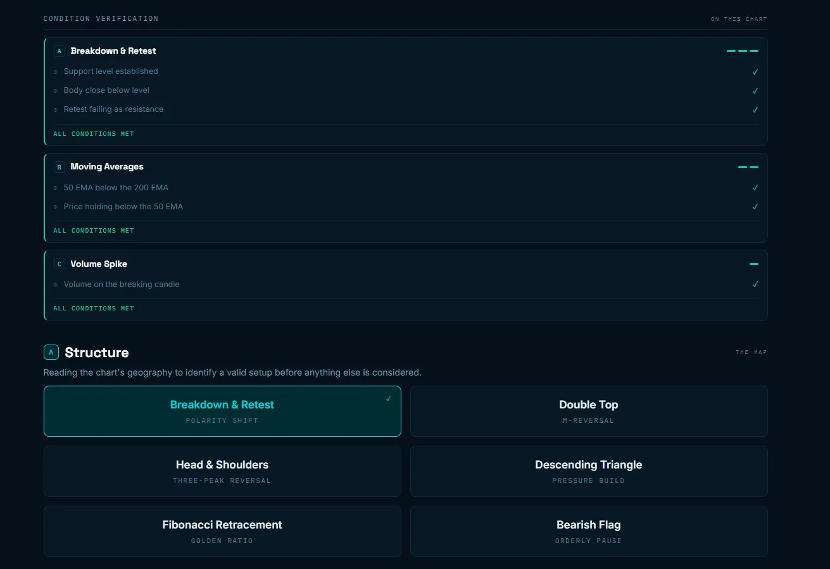This screenshot has height=569, width=830.
Task: Click checkmark for Support level established
Action: pos(755,72)
